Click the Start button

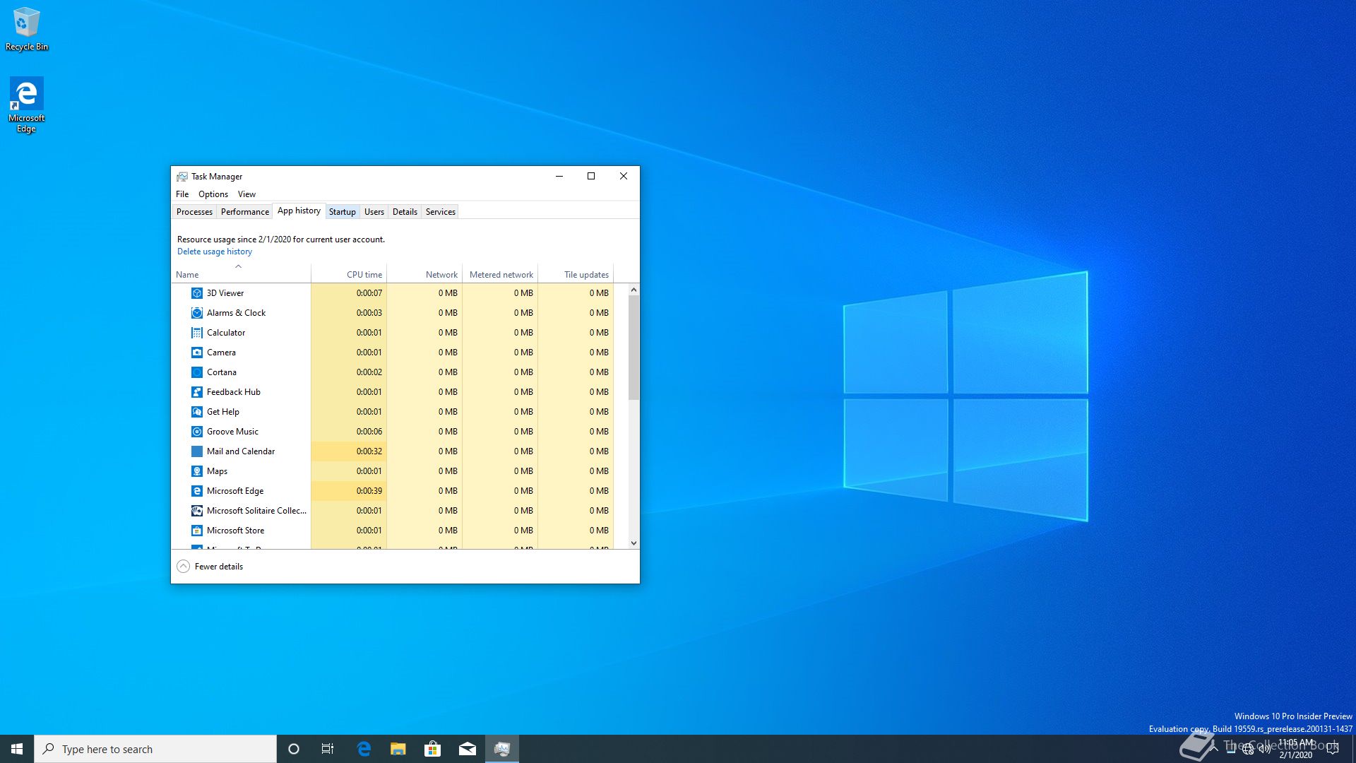(x=17, y=749)
